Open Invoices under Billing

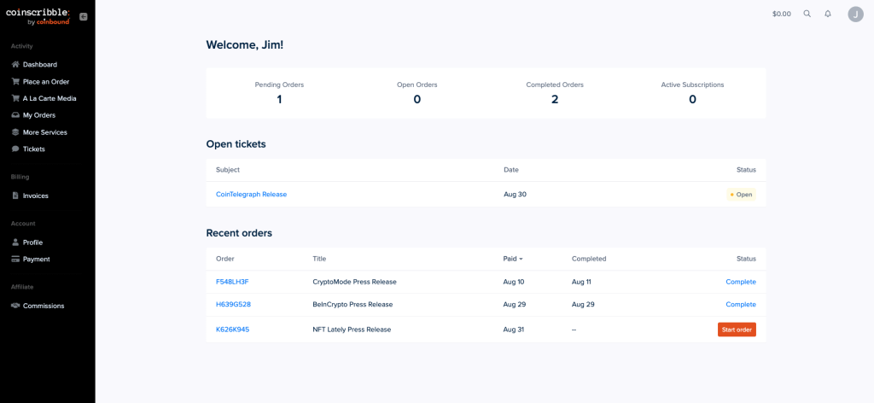[35, 196]
